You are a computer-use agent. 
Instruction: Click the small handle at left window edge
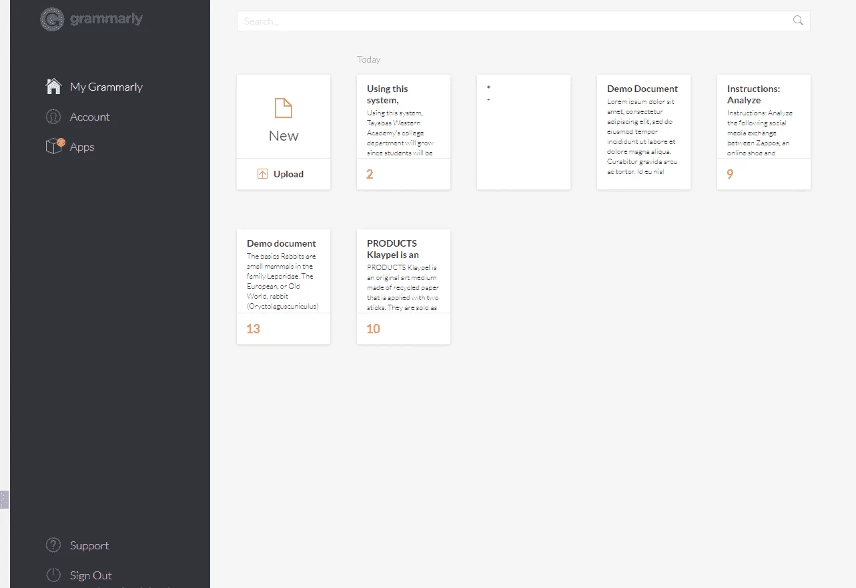pyautogui.click(x=4, y=499)
